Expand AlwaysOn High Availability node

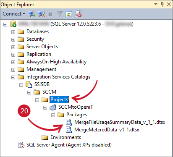(x=13, y=62)
